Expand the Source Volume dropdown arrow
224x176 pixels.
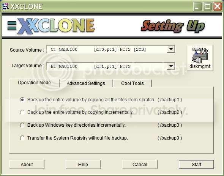click(x=171, y=49)
